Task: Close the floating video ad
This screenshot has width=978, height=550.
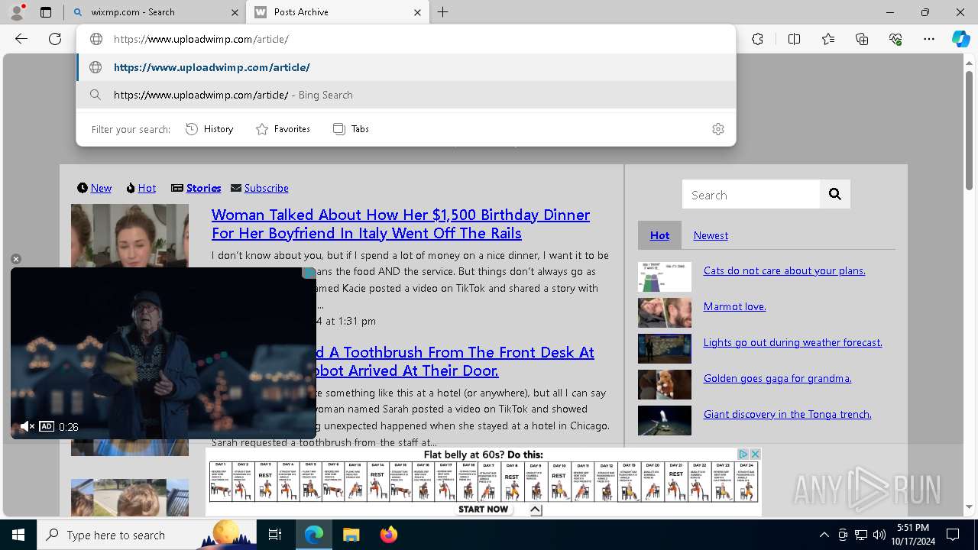Action: point(15,259)
